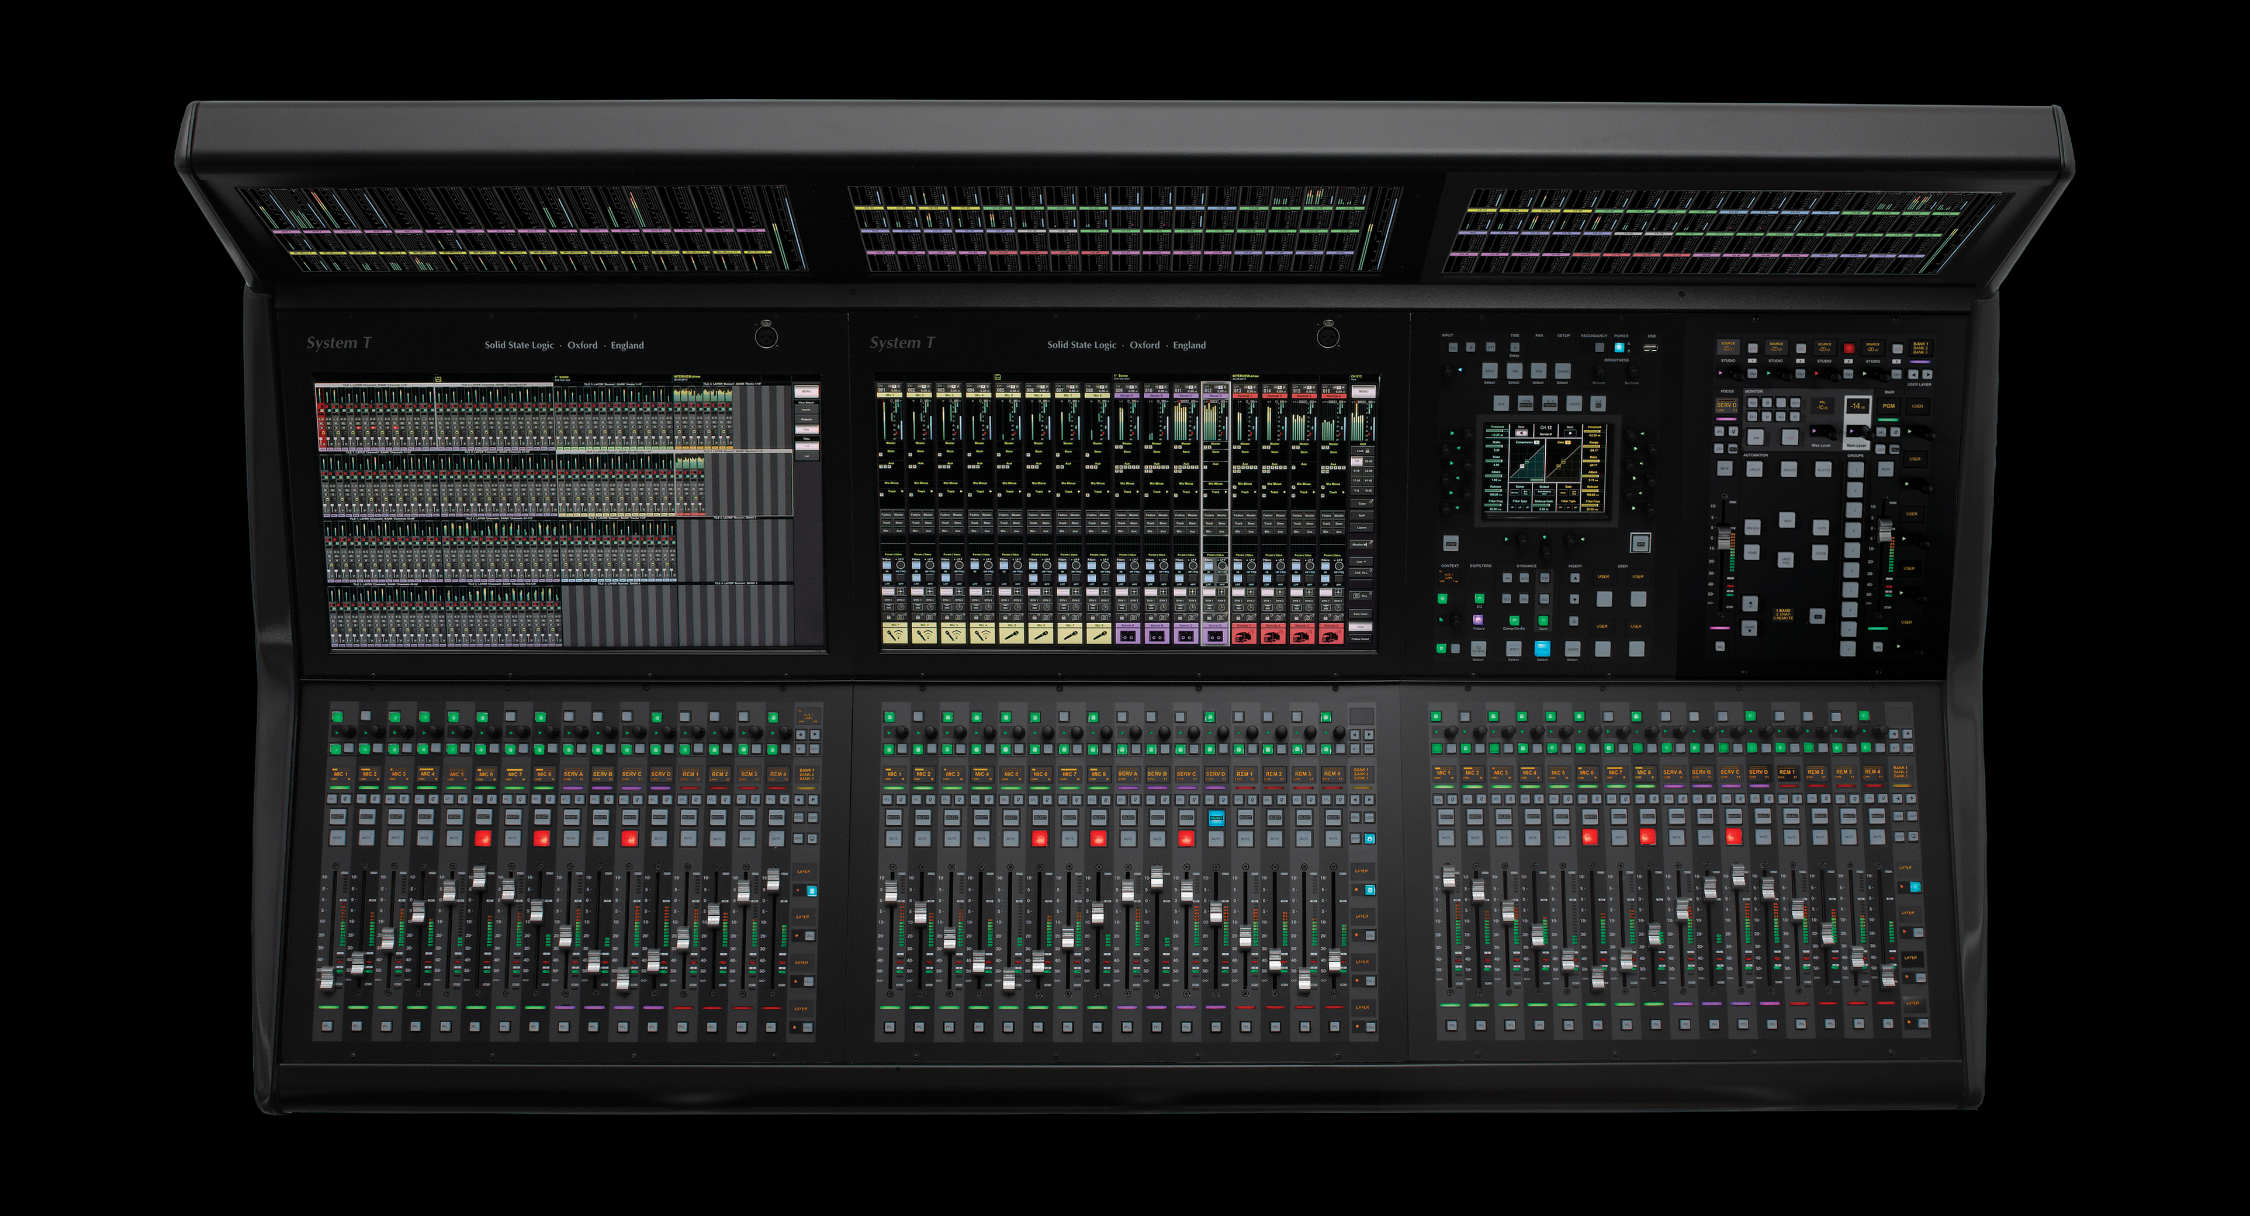Tap the Mic 8 microphone channel icon
This screenshot has height=1216, width=2250.
pyautogui.click(x=1100, y=633)
